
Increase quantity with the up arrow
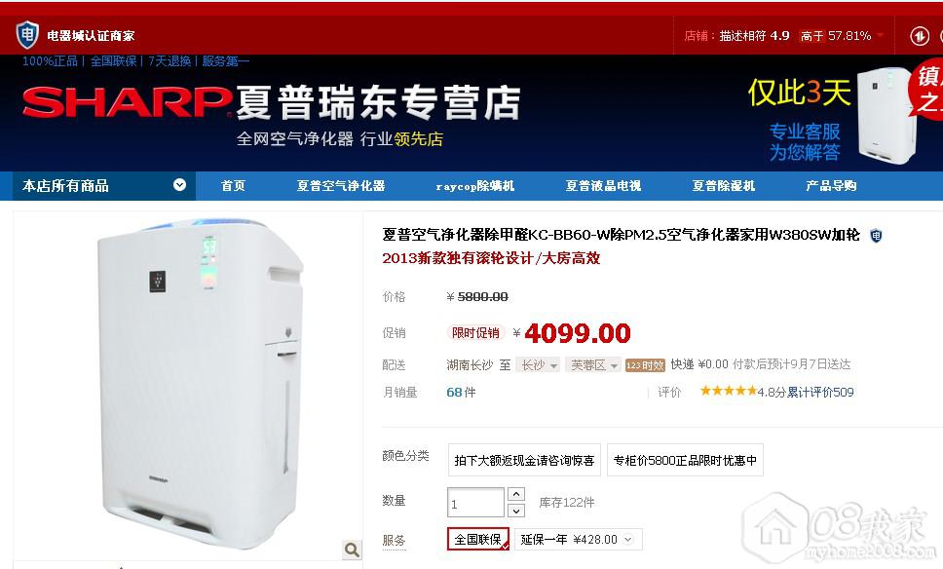pyautogui.click(x=516, y=494)
